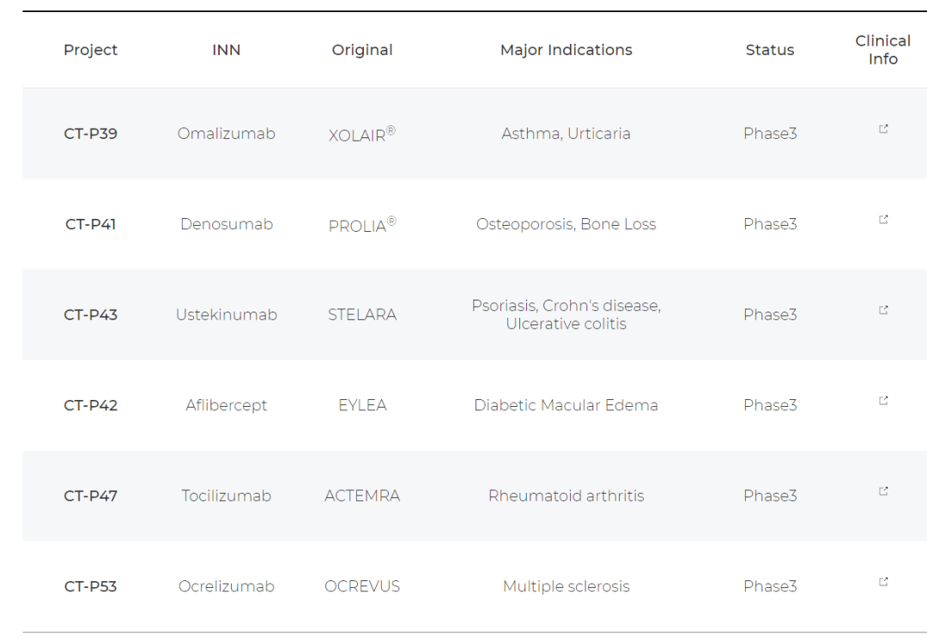927x643 pixels.
Task: Open clinical info link for CT-P47
Action: click(x=883, y=491)
